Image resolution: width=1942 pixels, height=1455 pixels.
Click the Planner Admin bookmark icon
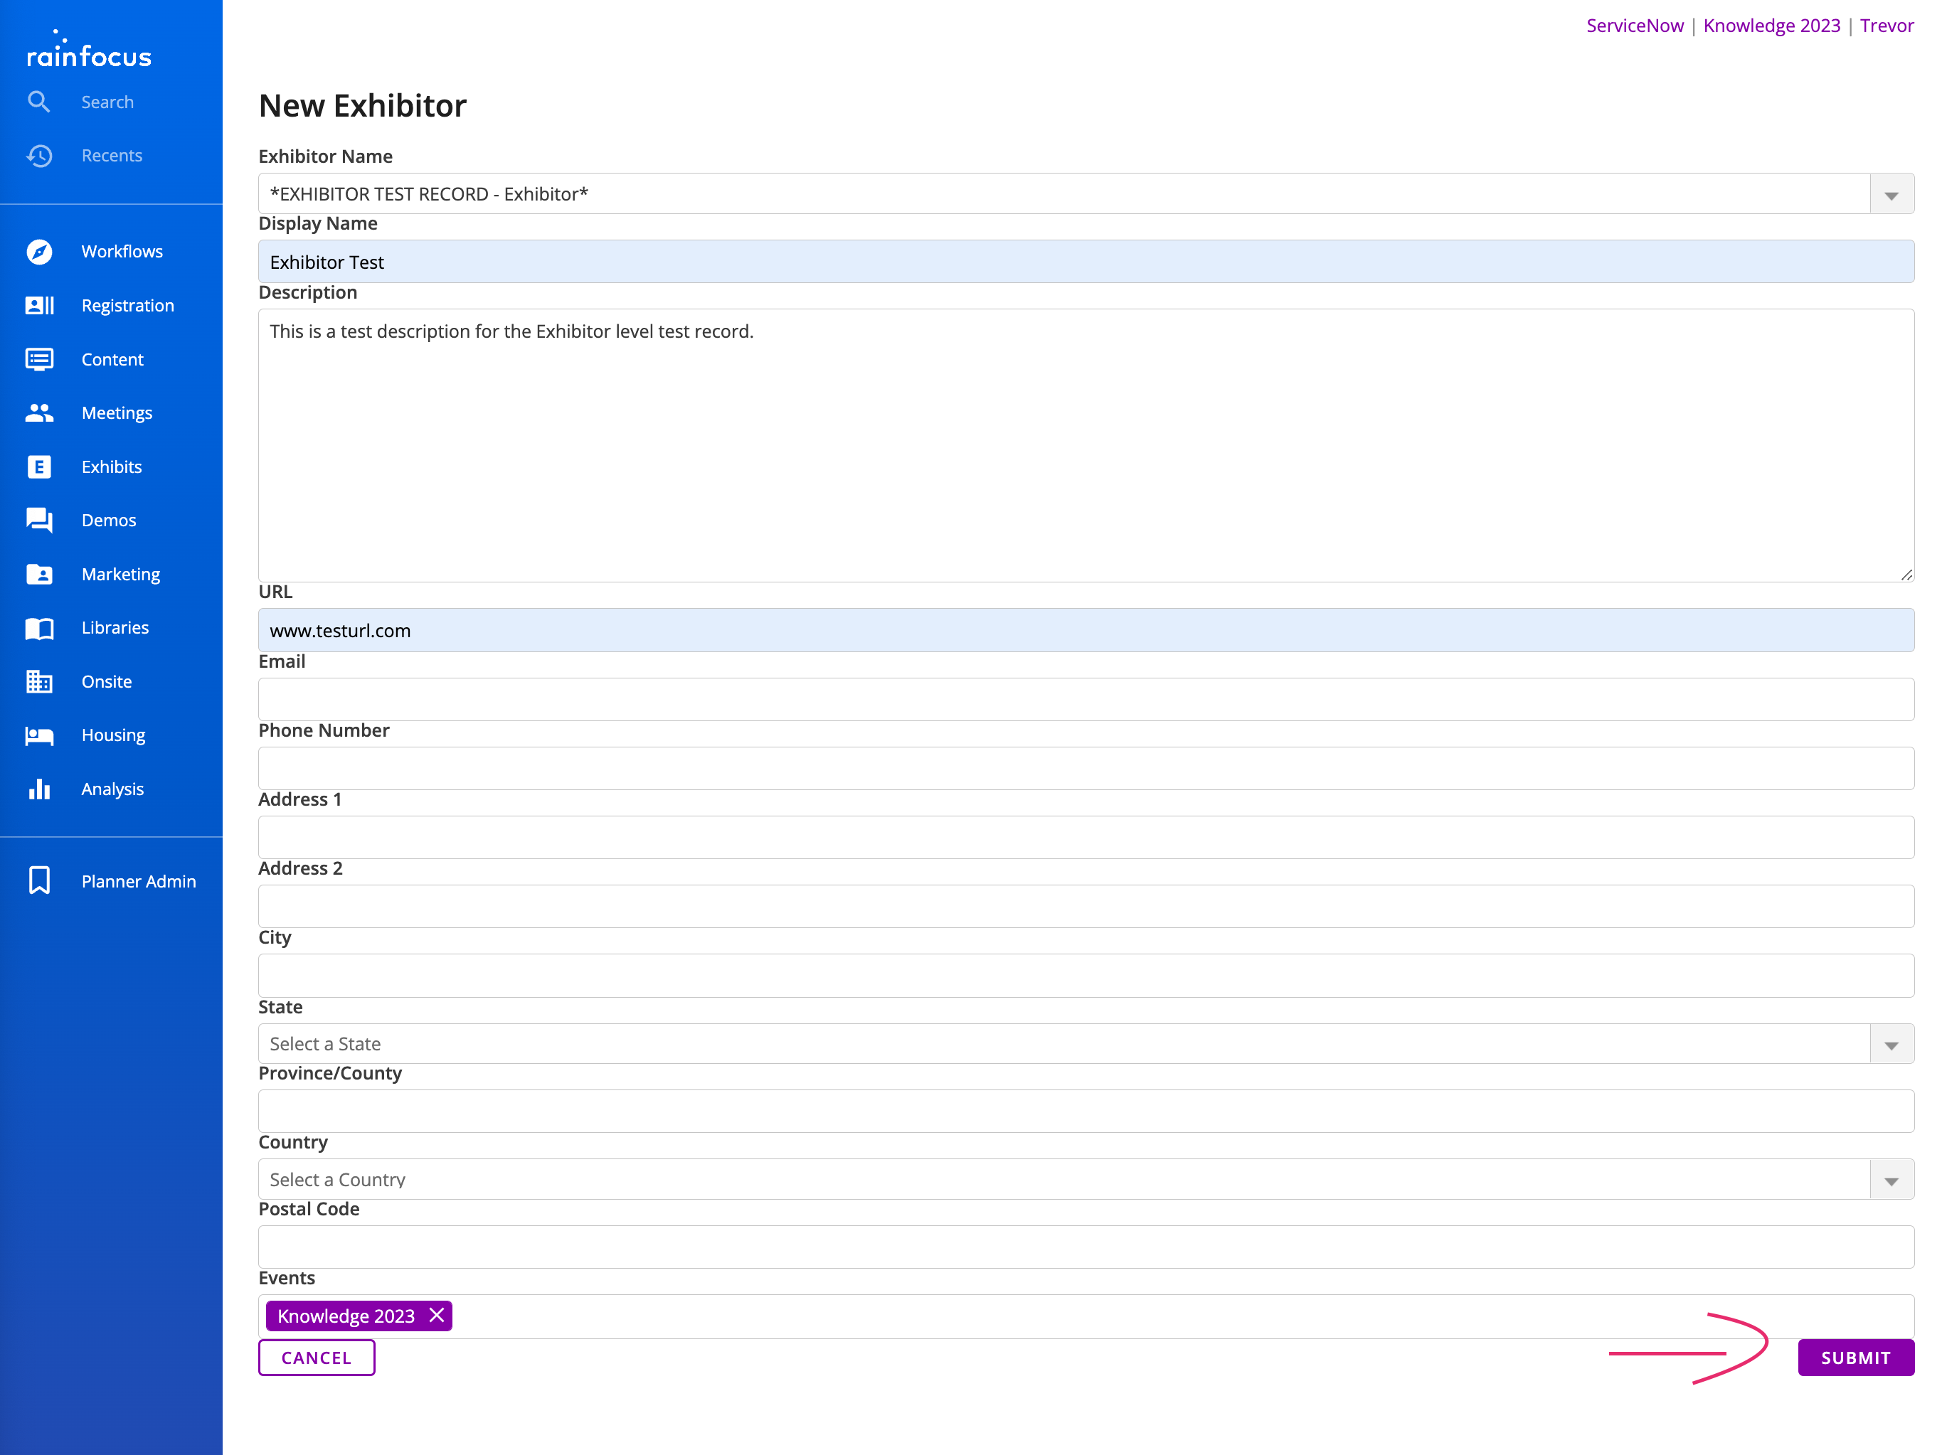click(x=38, y=880)
